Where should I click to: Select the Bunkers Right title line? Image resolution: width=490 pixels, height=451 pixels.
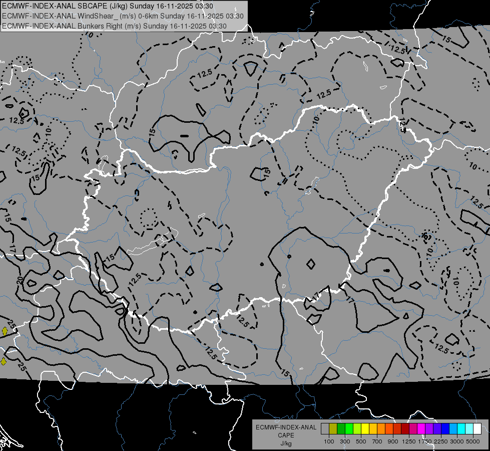click(114, 26)
